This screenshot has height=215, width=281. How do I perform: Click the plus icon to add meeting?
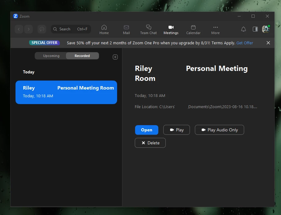(x=115, y=57)
